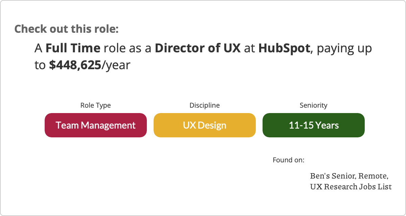This screenshot has height=216, width=406.
Task: Select the red Team Management badge
Action: [95, 125]
